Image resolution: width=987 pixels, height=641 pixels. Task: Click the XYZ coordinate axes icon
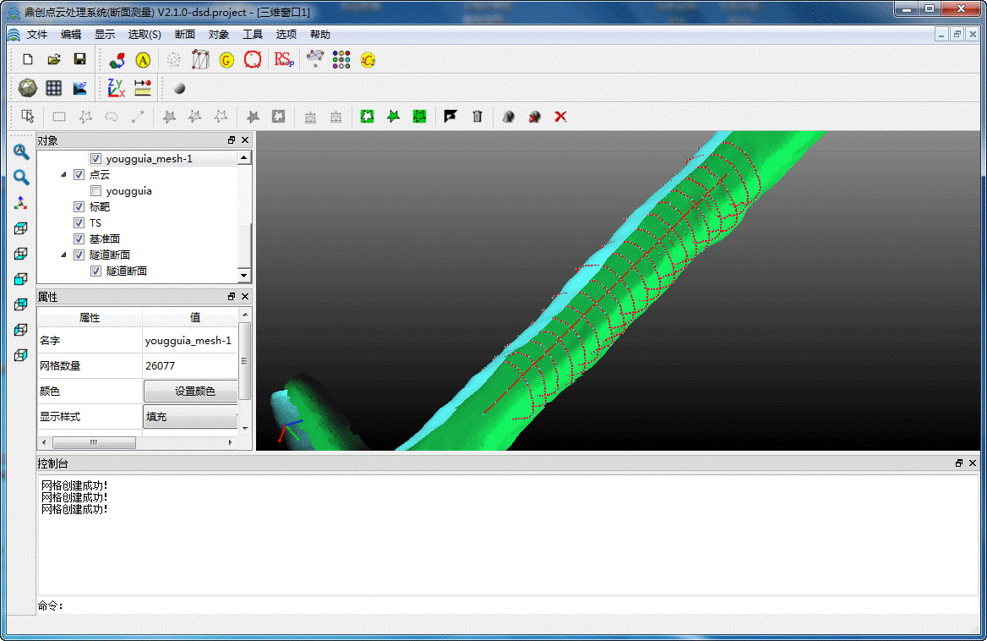tap(116, 87)
